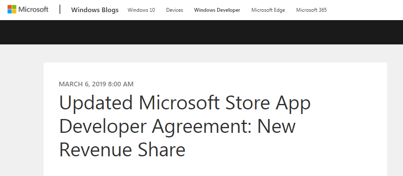Viewport: 403px width, 176px height.
Task: Click the March 6, 2019 post date
Action: (83, 84)
